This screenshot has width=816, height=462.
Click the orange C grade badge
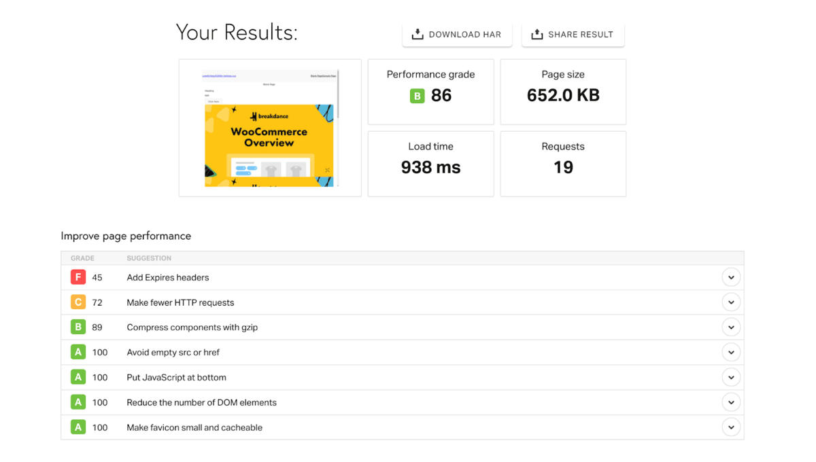(78, 302)
